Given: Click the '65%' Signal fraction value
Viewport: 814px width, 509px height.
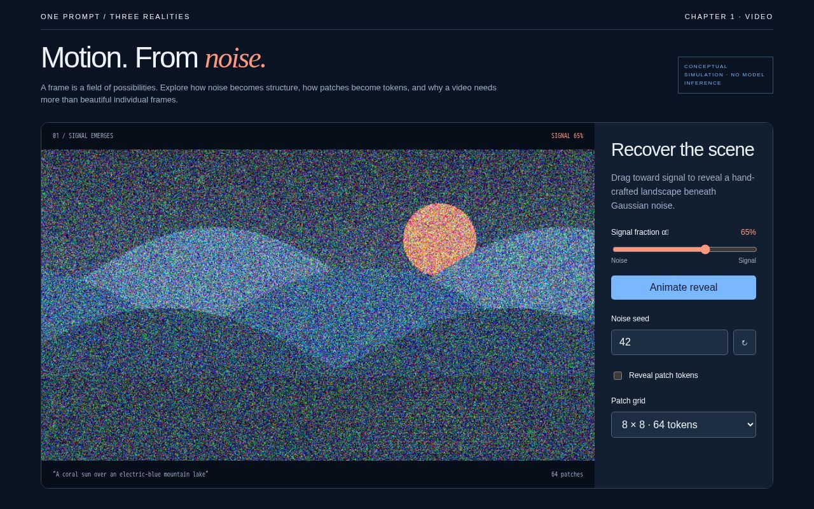Looking at the screenshot, I should coord(748,232).
